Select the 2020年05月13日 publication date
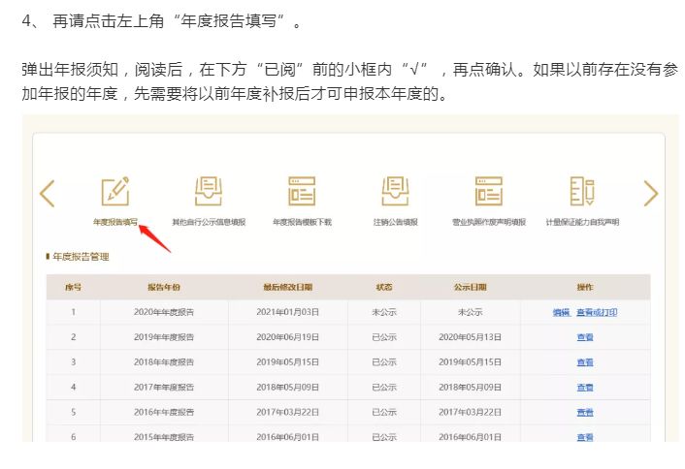The height and width of the screenshot is (469, 685). click(470, 337)
